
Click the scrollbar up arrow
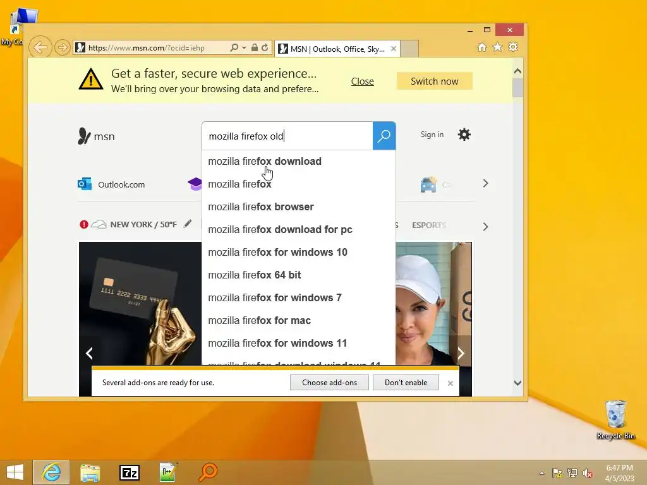(518, 71)
